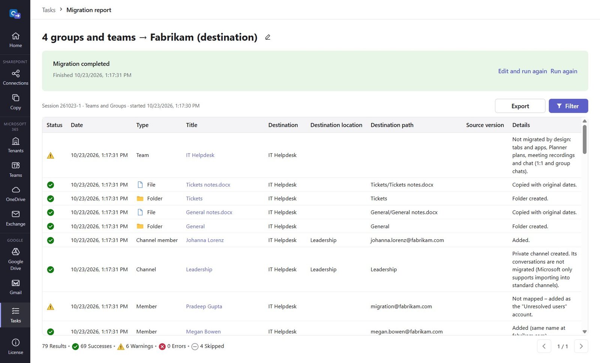
Task: Click success icon on Tickets notes.docx row
Action: (51, 185)
